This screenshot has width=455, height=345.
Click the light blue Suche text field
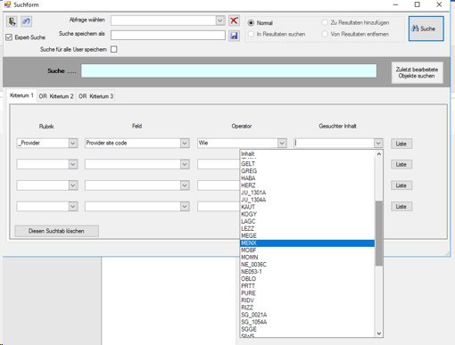[x=229, y=70]
